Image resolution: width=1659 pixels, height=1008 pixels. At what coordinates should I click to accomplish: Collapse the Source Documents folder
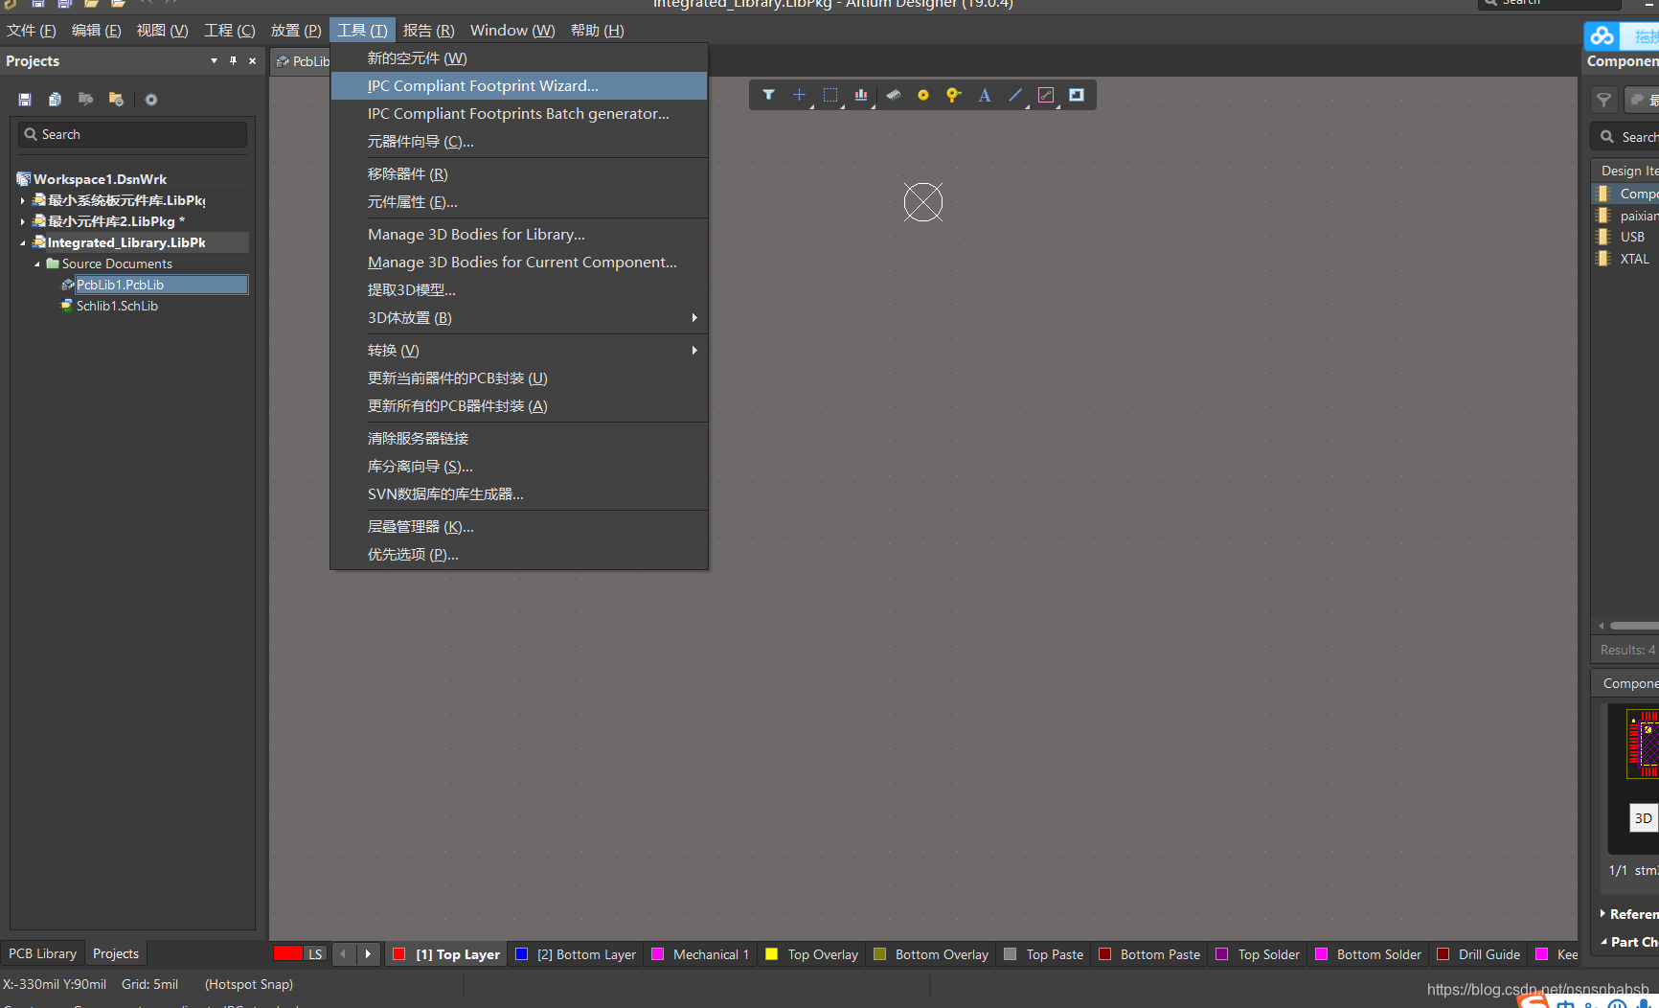pos(37,263)
